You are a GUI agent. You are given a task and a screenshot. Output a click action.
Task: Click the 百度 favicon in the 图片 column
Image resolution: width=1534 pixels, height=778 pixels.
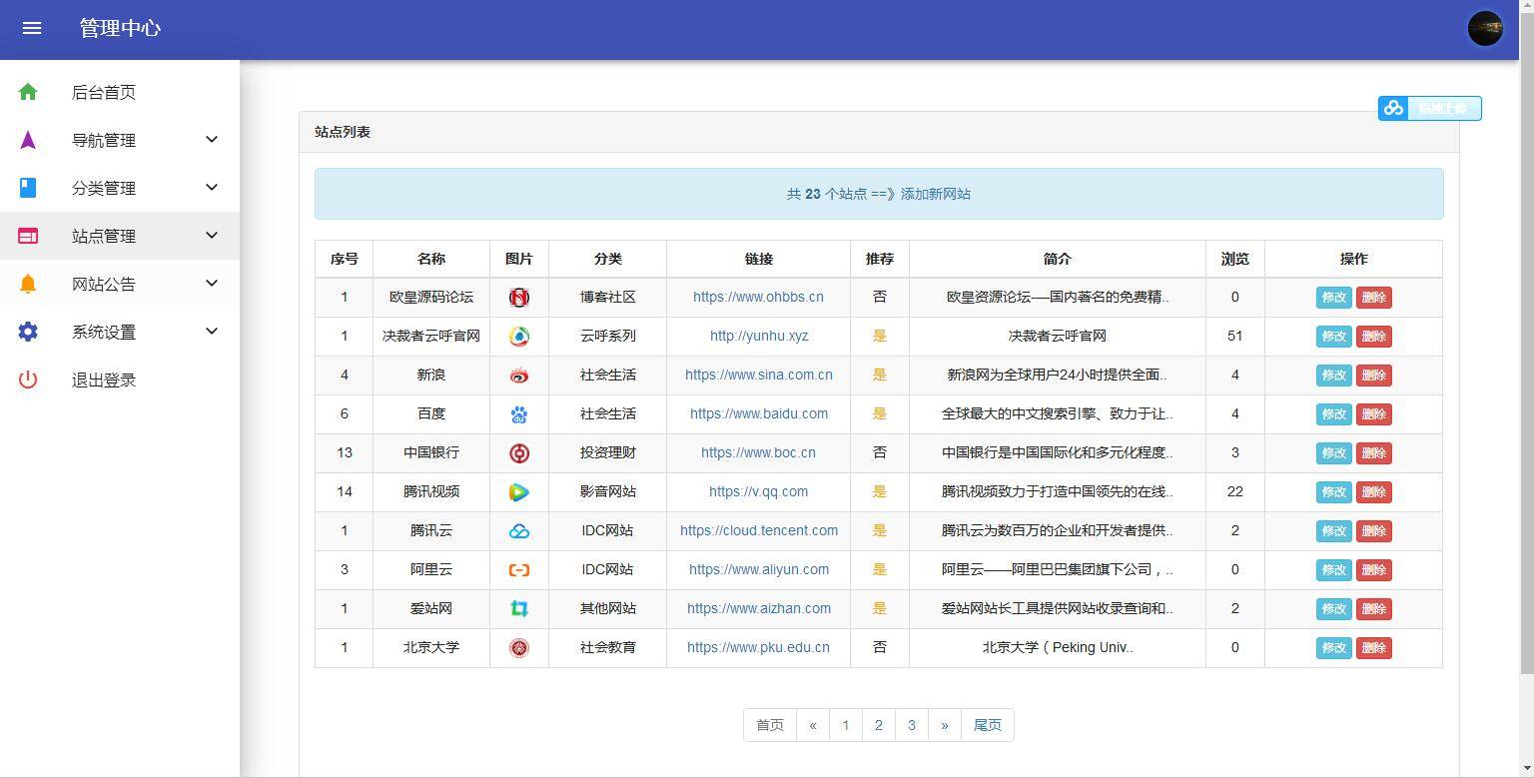tap(519, 413)
